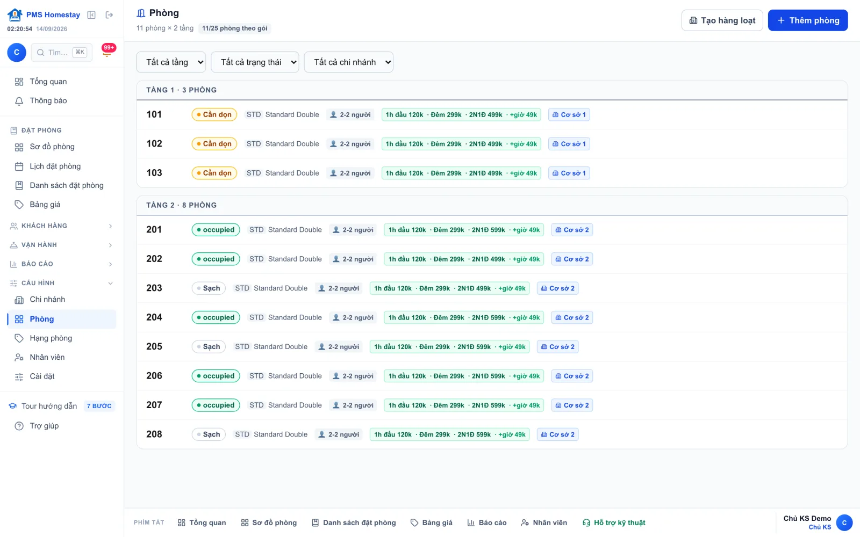Collapse the sidebar panel icon
The width and height of the screenshot is (860, 537).
(x=91, y=15)
